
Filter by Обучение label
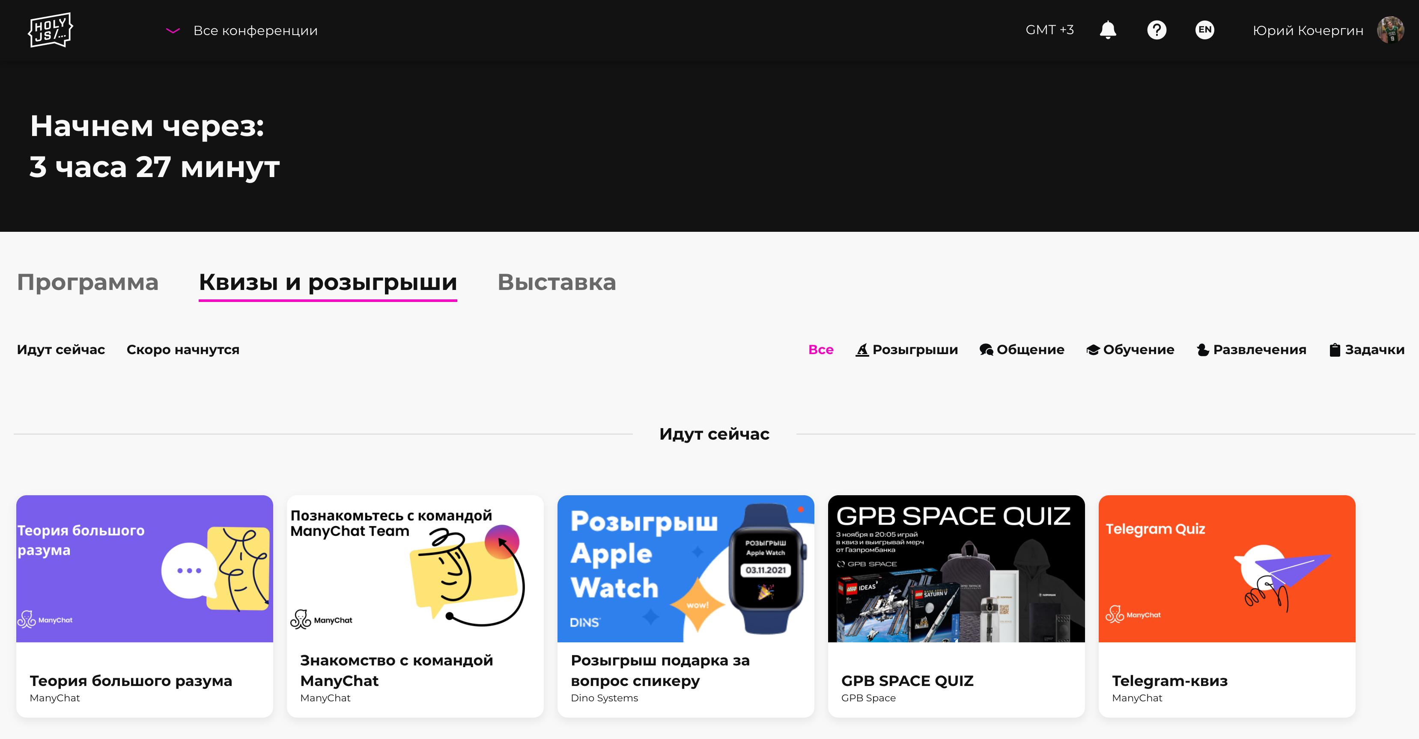(1139, 349)
